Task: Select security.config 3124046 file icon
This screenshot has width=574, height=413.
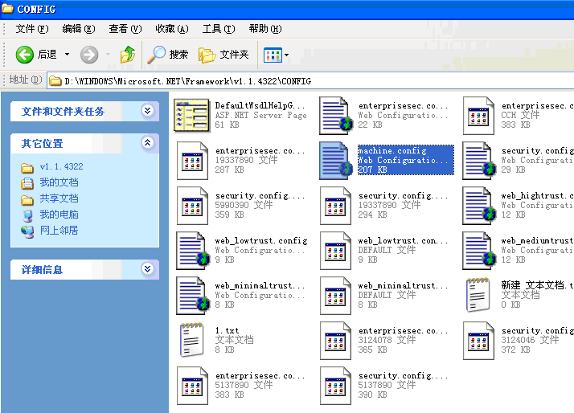Action: coord(478,341)
